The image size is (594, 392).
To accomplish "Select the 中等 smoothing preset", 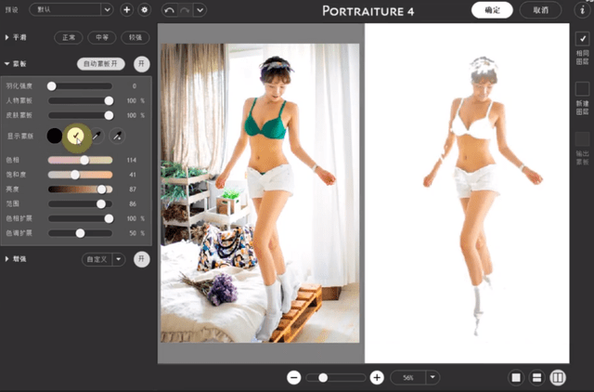I will click(x=102, y=37).
